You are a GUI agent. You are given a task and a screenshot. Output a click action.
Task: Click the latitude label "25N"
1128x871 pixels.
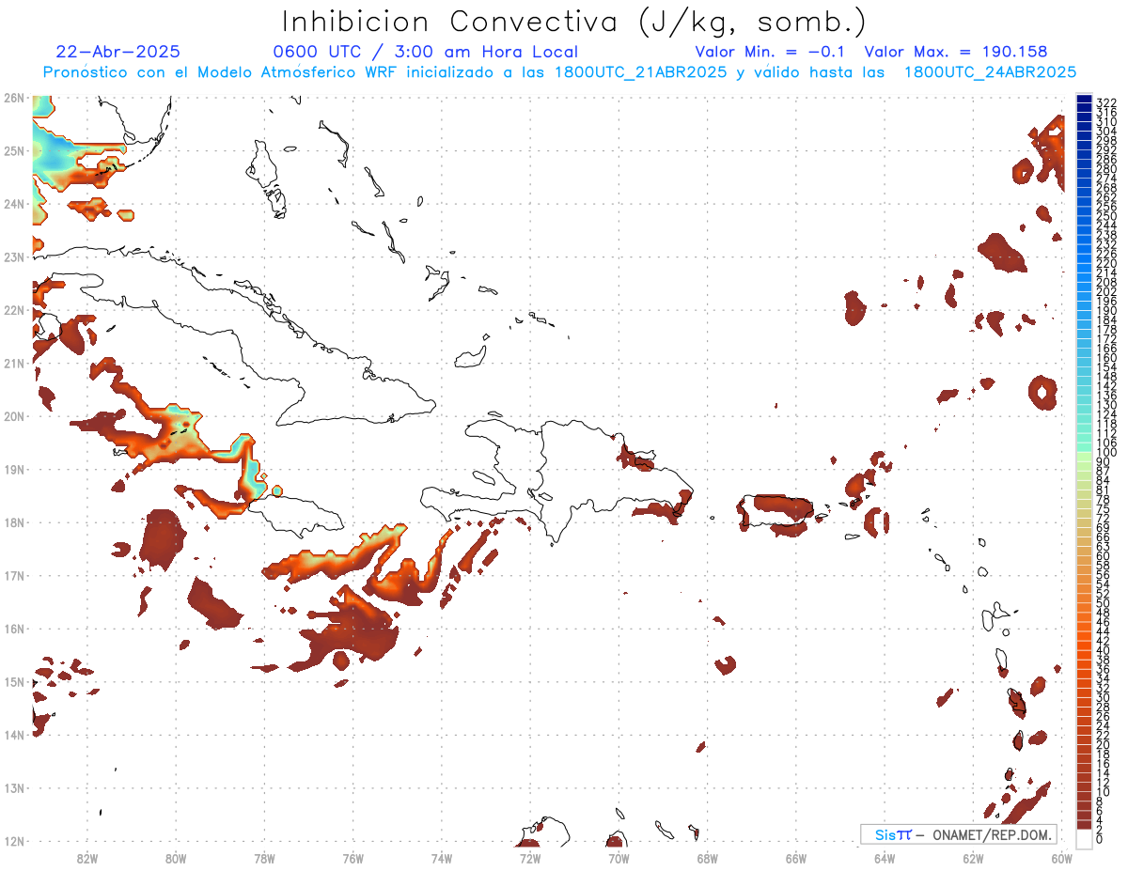tap(13, 150)
